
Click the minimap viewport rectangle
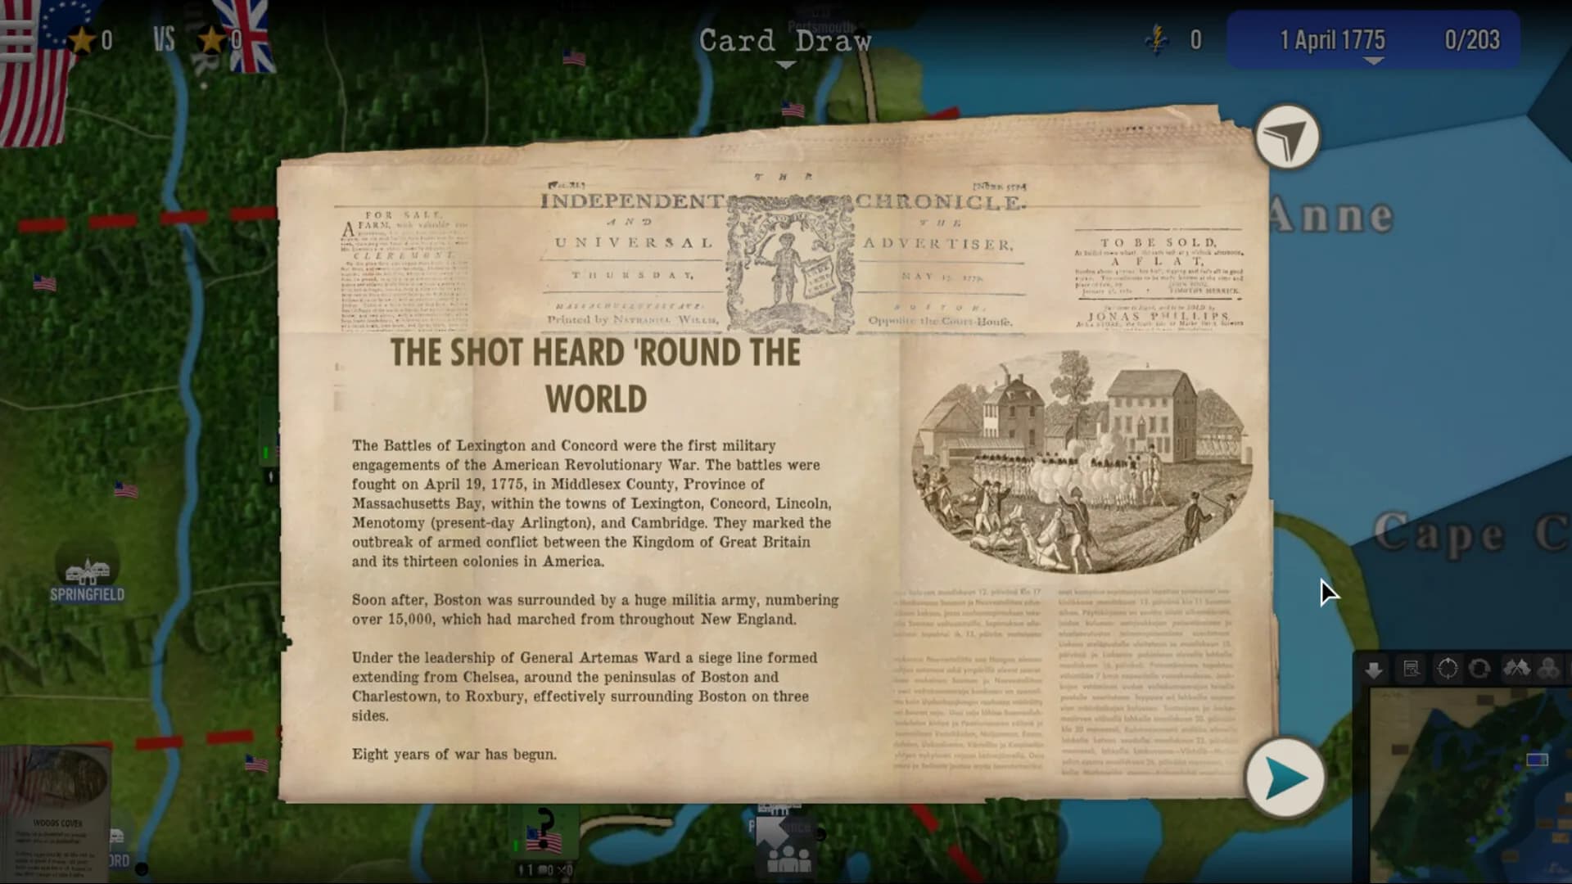coord(1537,760)
